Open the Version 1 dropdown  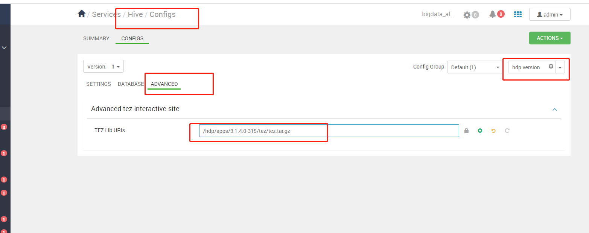coord(103,67)
